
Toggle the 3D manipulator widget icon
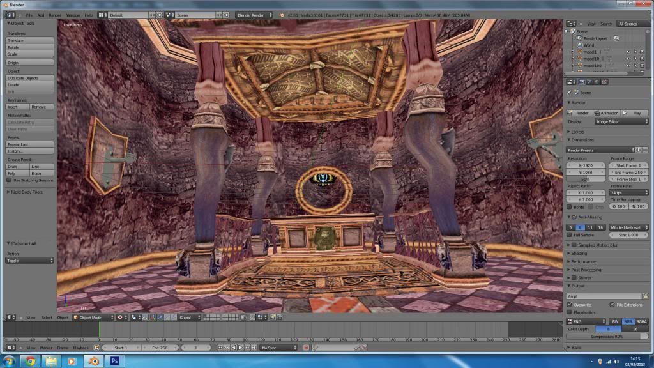coord(153,318)
